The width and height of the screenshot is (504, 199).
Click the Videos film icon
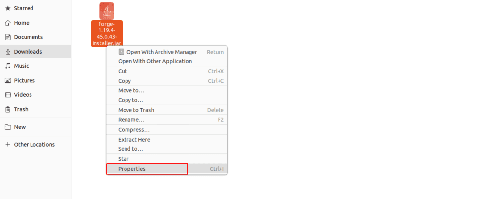click(x=8, y=95)
